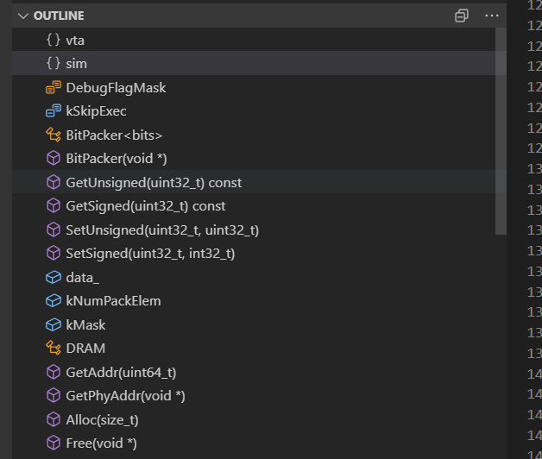Navigate to GetSigned(uint32_t) const
Screen dimensions: 542x459
coord(254,205)
